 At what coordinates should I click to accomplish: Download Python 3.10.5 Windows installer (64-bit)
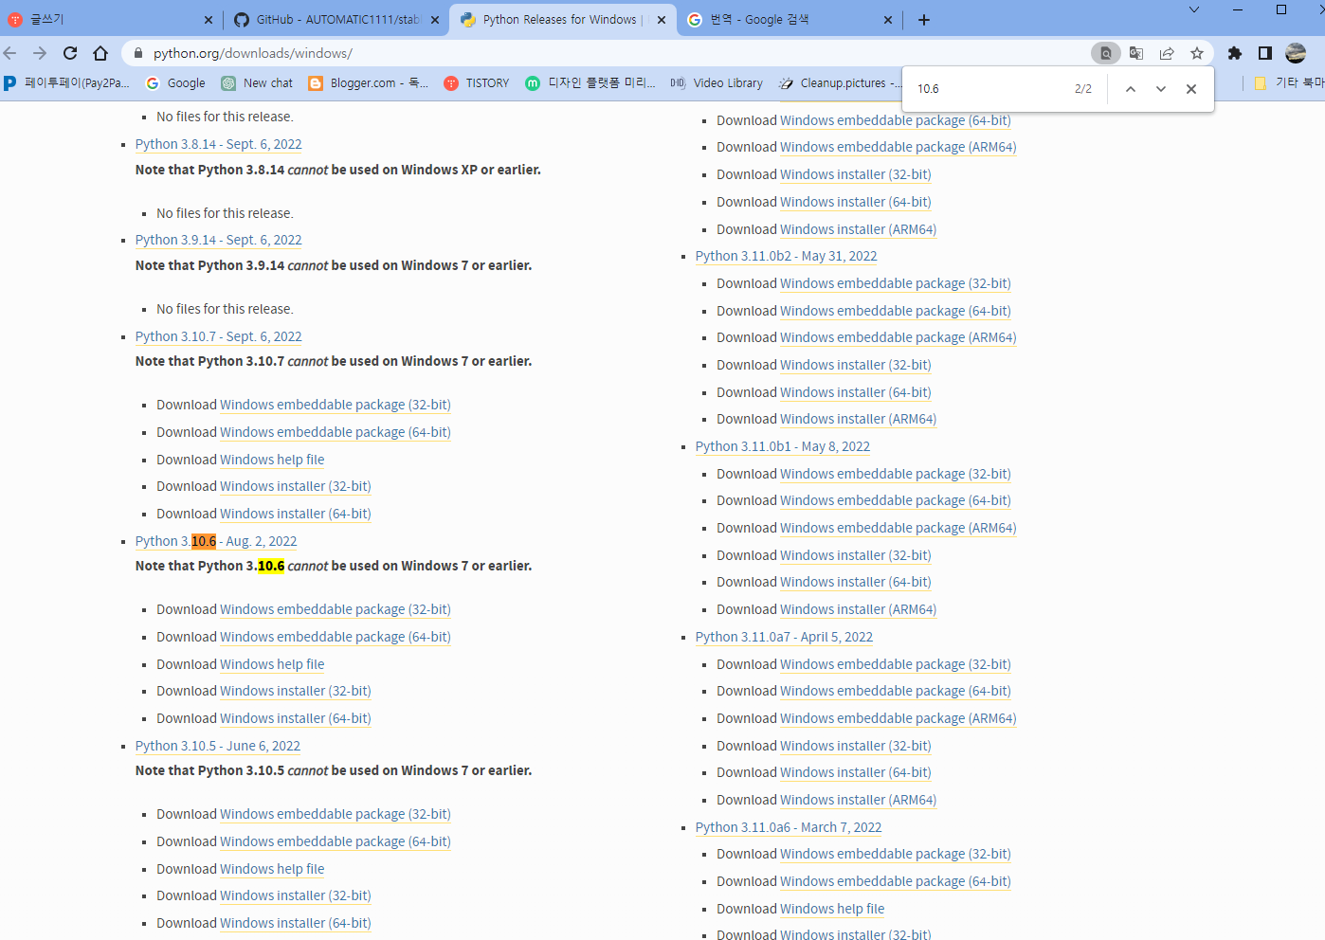click(x=296, y=923)
